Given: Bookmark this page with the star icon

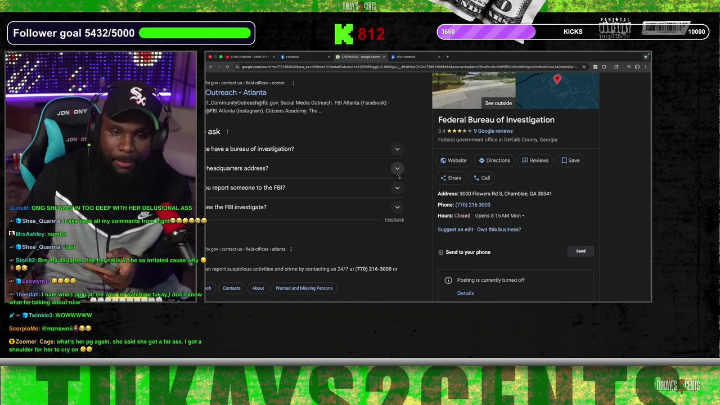Looking at the screenshot, I should point(584,67).
